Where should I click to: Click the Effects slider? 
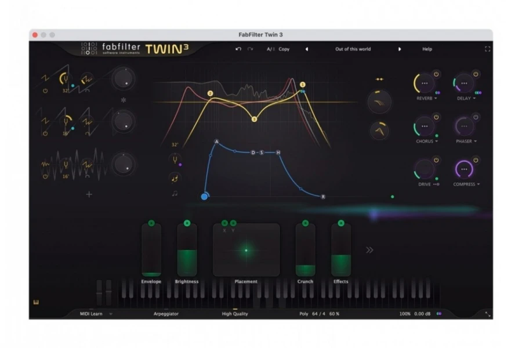341,250
